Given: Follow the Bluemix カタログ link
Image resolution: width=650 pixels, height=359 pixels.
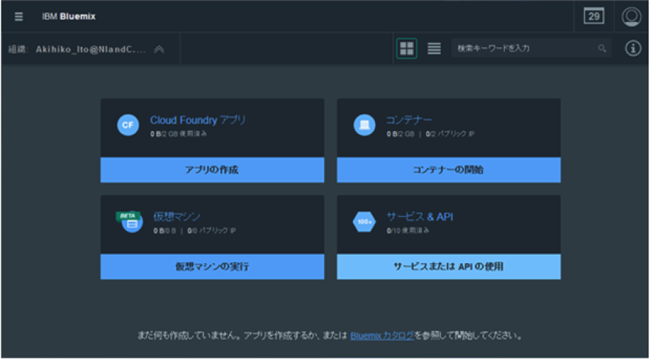Looking at the screenshot, I should pos(382,336).
